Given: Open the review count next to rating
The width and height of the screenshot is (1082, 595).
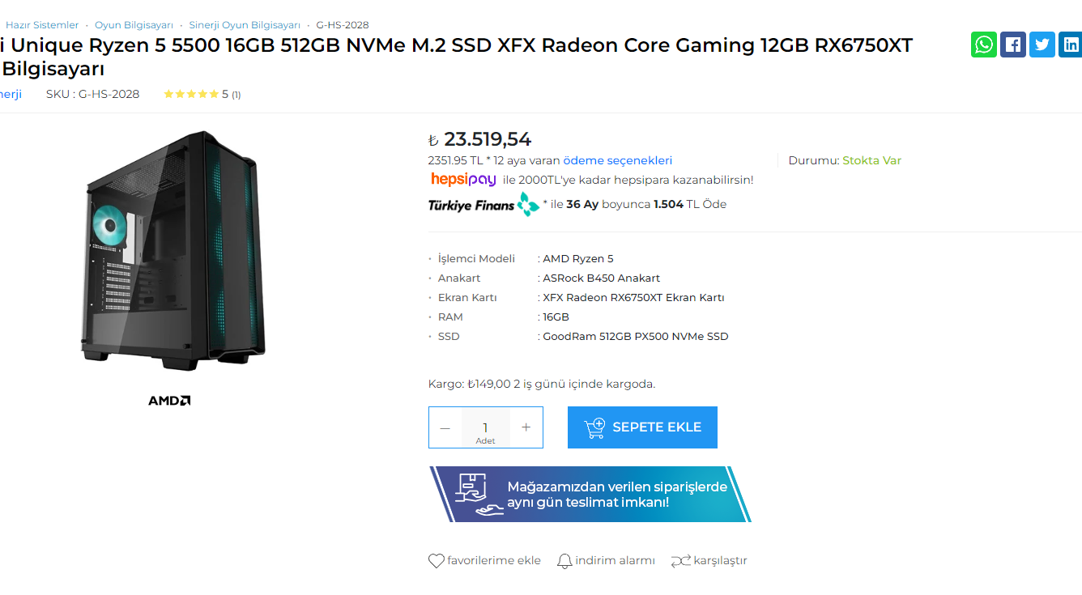Looking at the screenshot, I should [236, 95].
